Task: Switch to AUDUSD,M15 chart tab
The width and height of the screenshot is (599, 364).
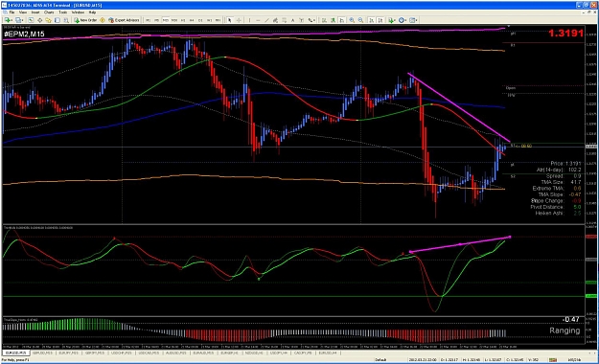Action: (175, 353)
